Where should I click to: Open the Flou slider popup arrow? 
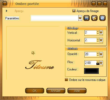101,63
